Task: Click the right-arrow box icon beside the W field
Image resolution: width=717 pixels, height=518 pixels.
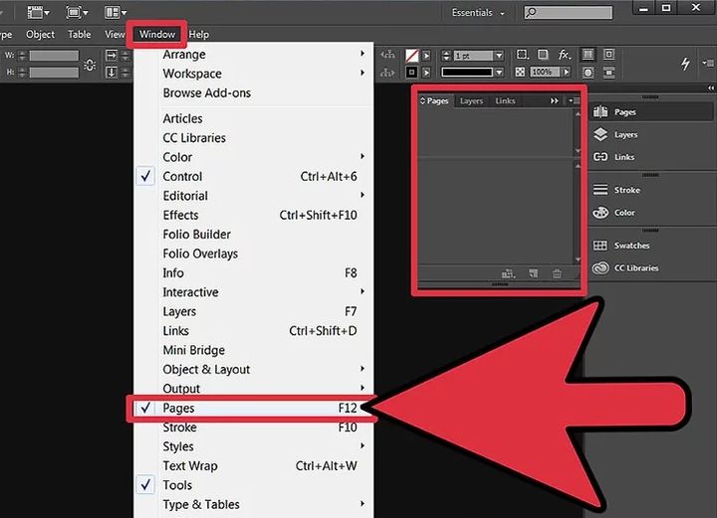Action: (x=112, y=56)
